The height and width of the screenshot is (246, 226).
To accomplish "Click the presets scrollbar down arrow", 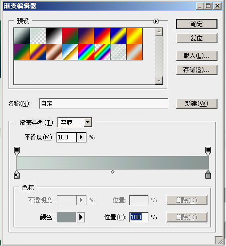I will pos(159,80).
